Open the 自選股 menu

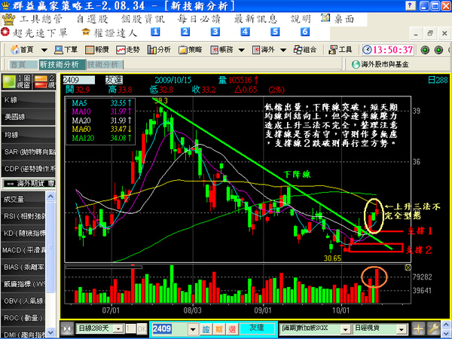tap(92, 19)
